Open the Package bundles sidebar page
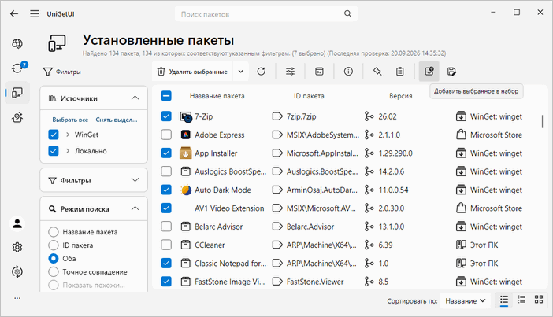Viewport: 553px width, 317px height. [x=17, y=117]
